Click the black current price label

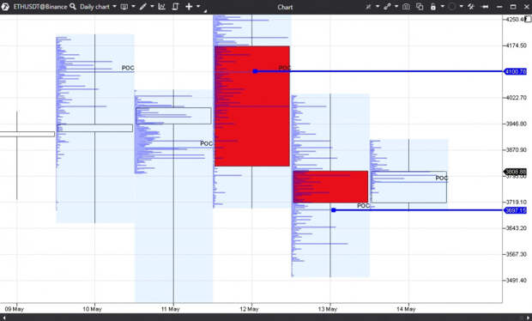click(x=516, y=172)
